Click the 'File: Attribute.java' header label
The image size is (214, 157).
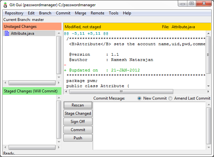point(178,27)
